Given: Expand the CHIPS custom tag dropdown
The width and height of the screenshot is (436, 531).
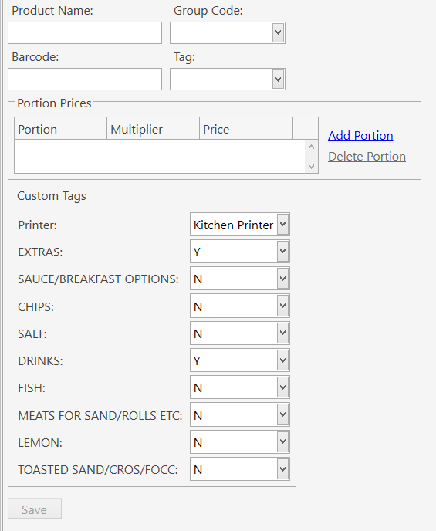Looking at the screenshot, I should [240, 306].
